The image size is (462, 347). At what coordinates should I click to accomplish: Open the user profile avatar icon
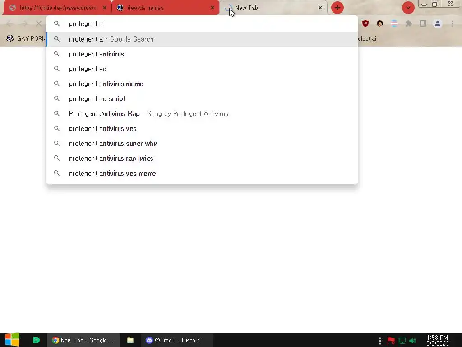[x=438, y=23]
